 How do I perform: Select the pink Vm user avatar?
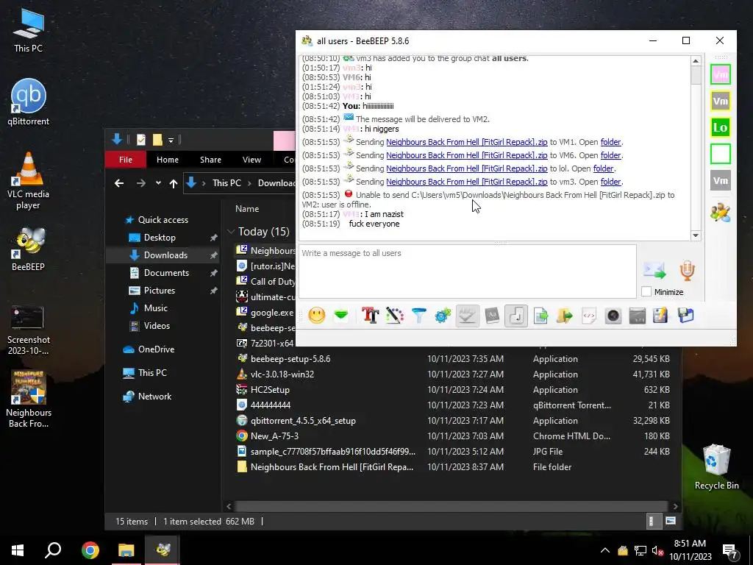coord(721,74)
